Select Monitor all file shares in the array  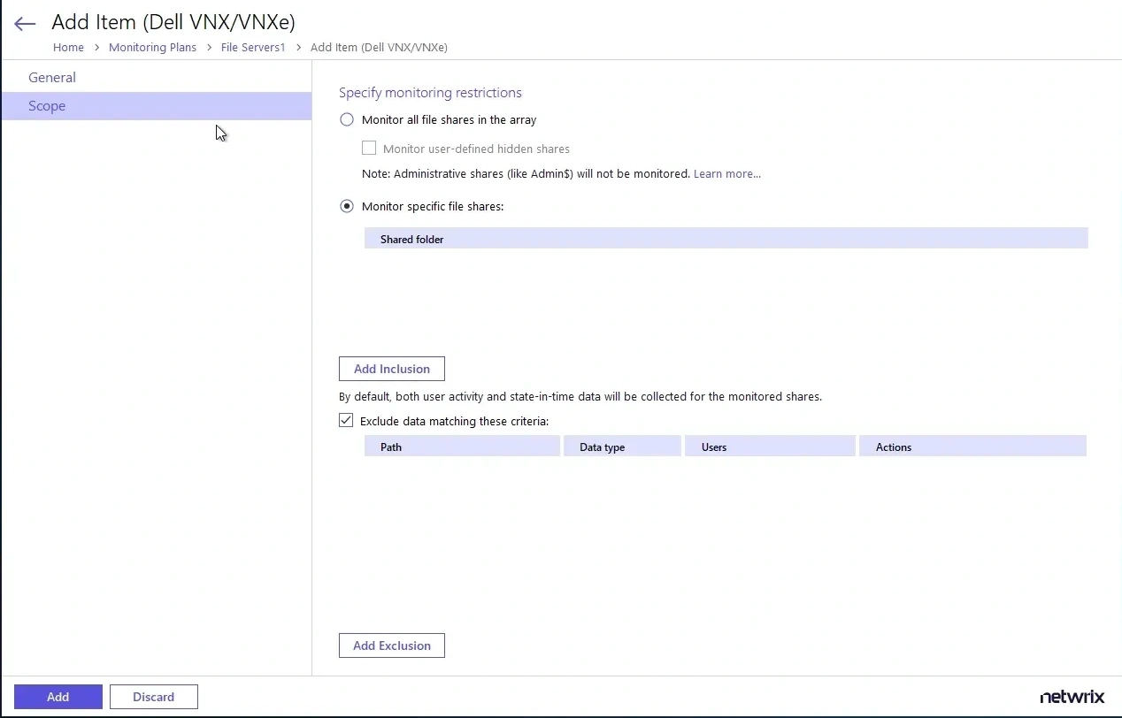pos(347,119)
